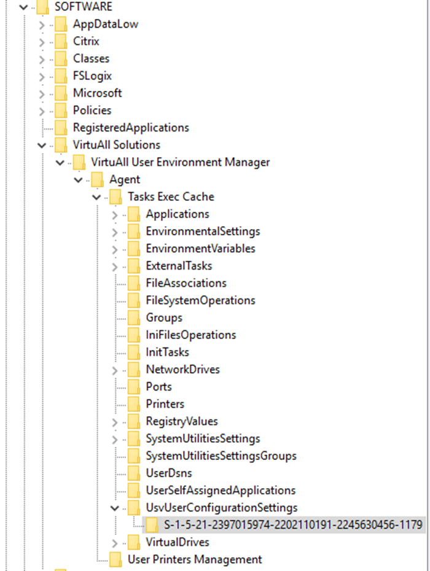The image size is (430, 571).
Task: Expand the Microsoft key
Action: click(42, 94)
